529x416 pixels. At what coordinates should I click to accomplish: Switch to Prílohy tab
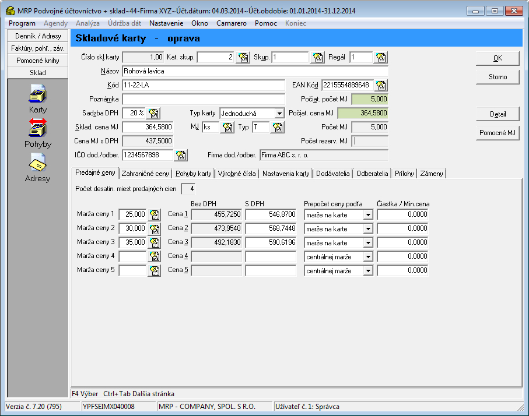(x=404, y=174)
